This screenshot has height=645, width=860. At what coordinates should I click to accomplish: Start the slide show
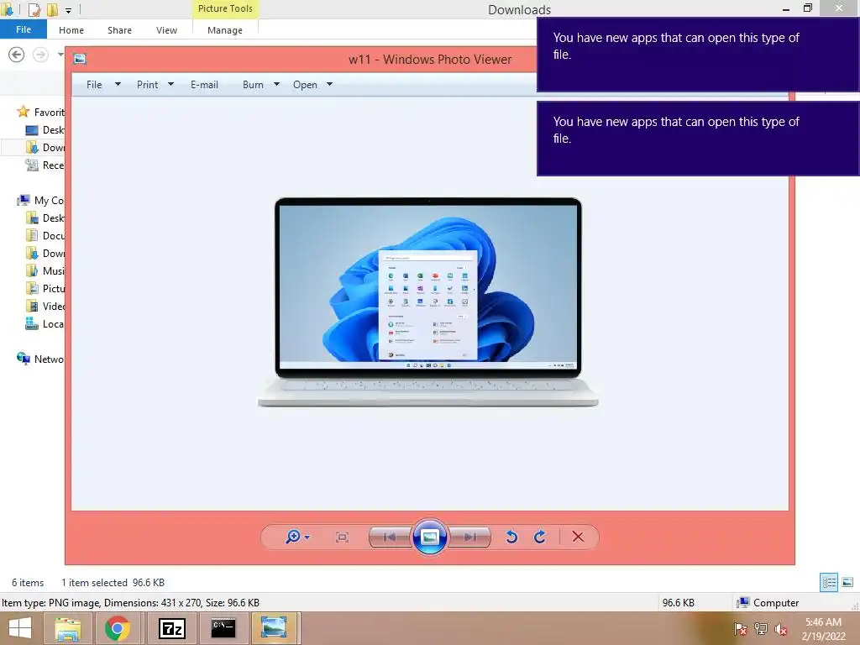430,537
